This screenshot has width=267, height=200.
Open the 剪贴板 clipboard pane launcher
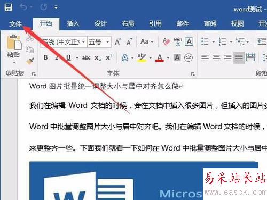pyautogui.click(x=34, y=74)
